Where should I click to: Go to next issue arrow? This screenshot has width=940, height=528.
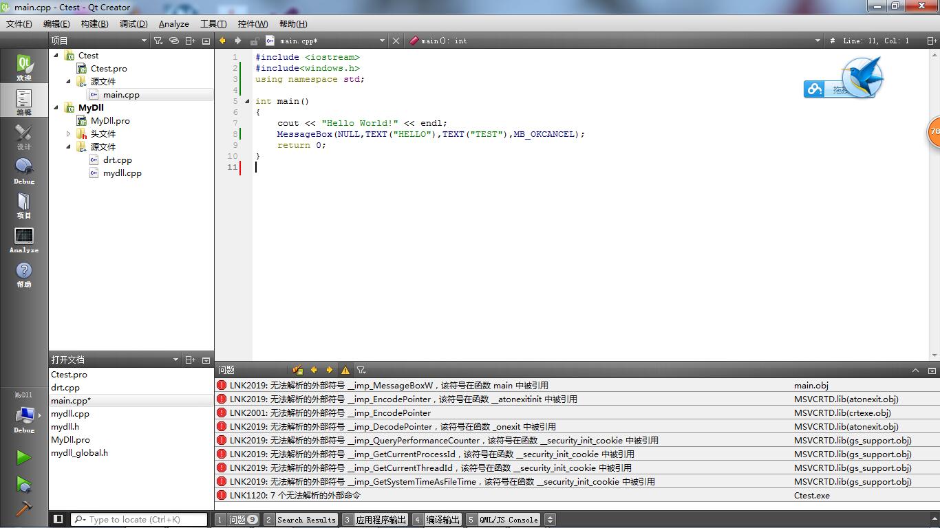tap(330, 370)
